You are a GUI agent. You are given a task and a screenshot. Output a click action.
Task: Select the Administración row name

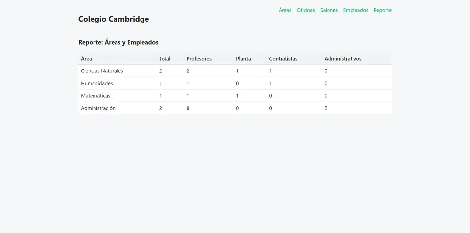coord(98,108)
